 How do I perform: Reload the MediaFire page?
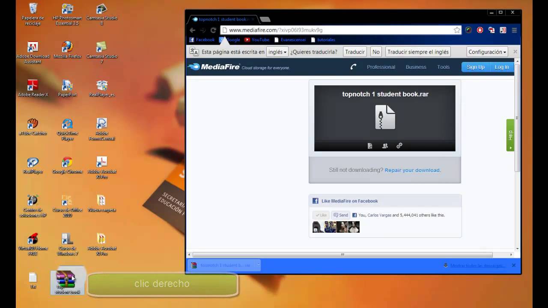(x=213, y=30)
